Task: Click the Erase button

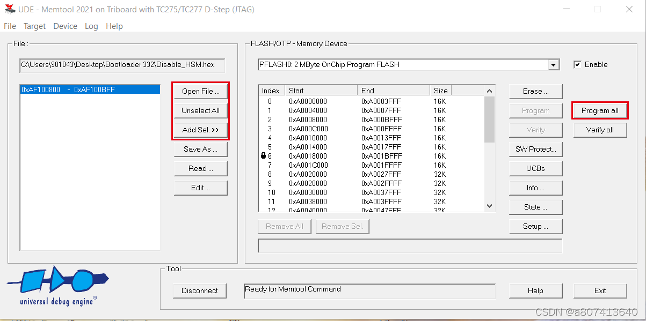Action: pyautogui.click(x=536, y=92)
